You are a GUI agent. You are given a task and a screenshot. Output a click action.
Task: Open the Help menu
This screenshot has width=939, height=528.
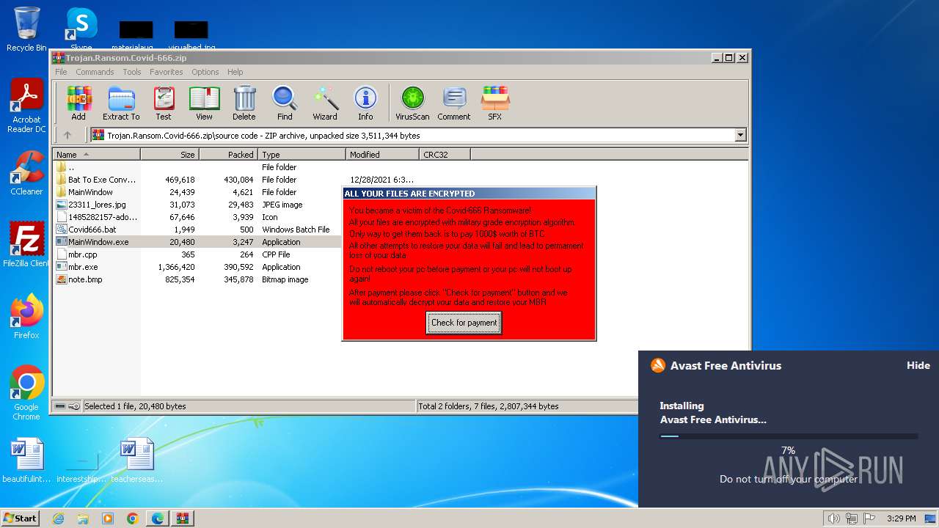point(235,72)
